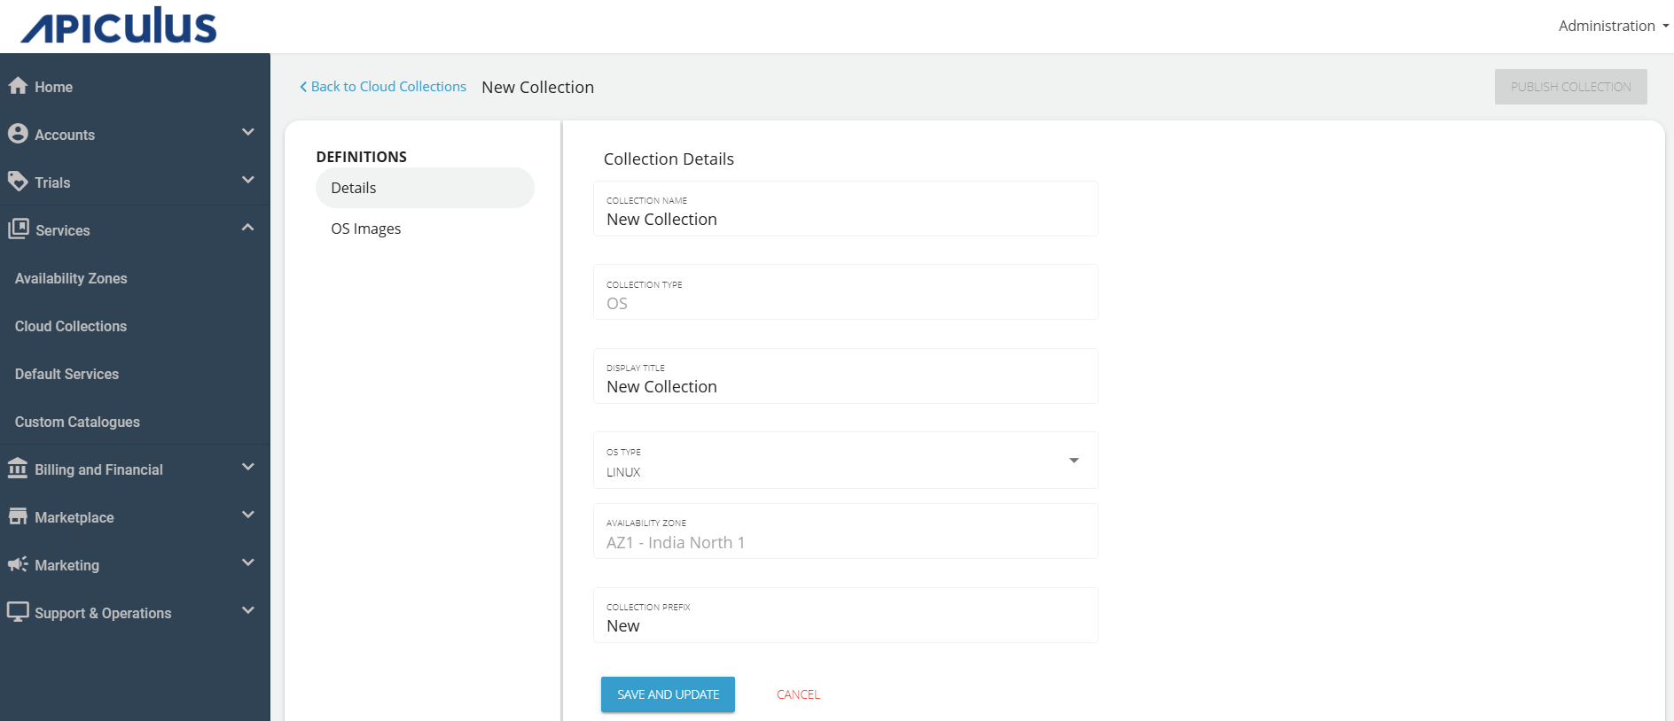1674x721 pixels.
Task: Expand the Accounts chevron
Action: click(x=247, y=132)
